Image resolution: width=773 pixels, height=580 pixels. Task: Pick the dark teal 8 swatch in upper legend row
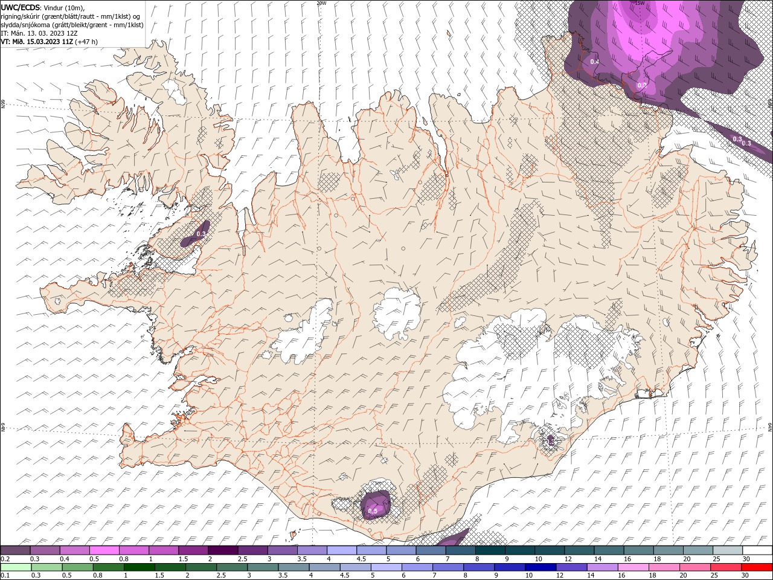(490, 550)
